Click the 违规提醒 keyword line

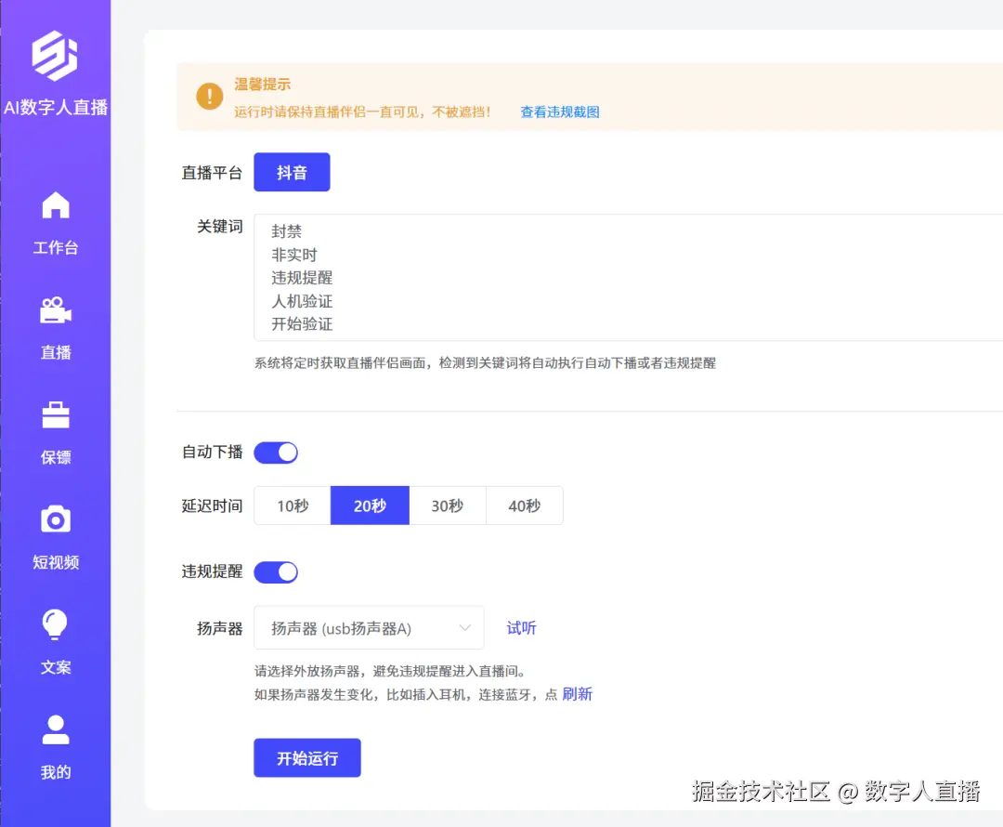coord(301,278)
